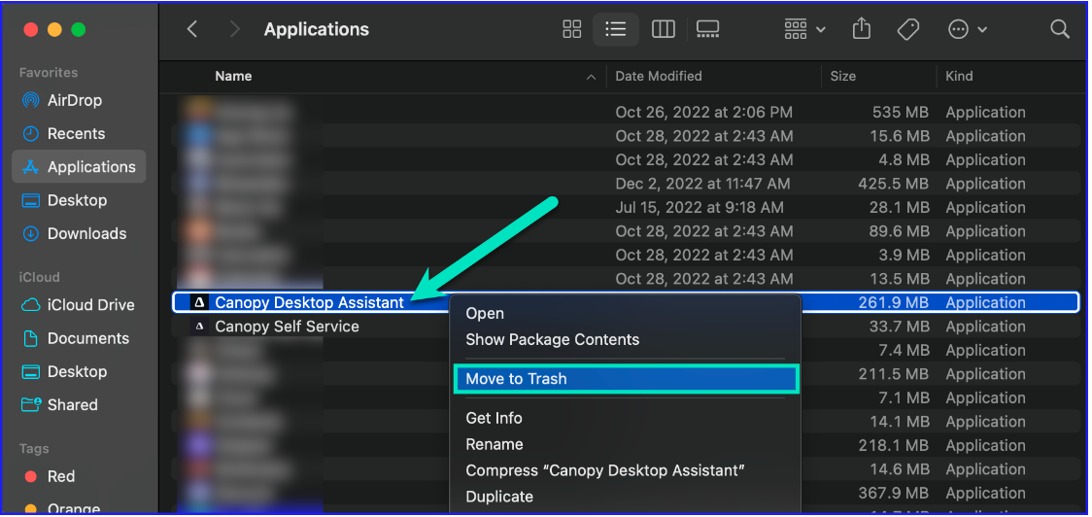Sort by the Date Modified column
1092x517 pixels.
click(658, 77)
